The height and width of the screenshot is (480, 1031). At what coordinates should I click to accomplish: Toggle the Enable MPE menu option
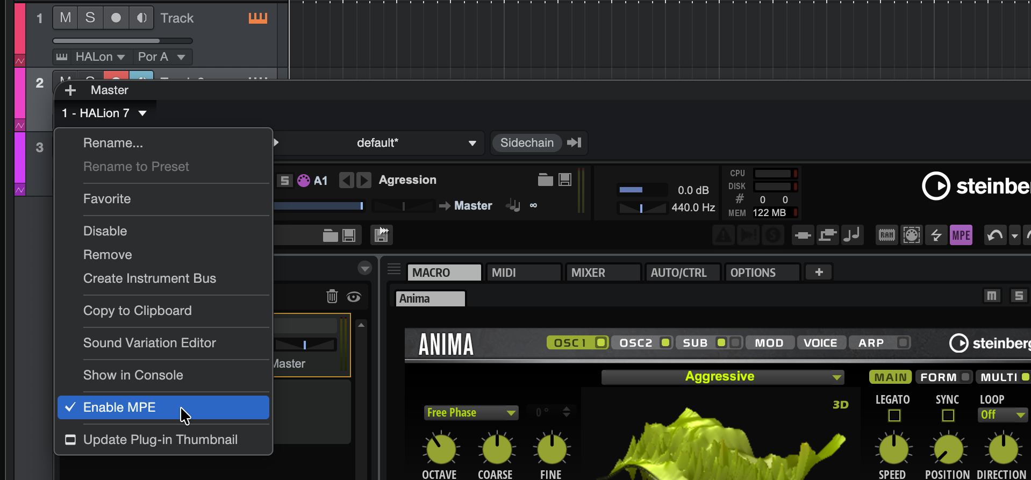coord(163,407)
